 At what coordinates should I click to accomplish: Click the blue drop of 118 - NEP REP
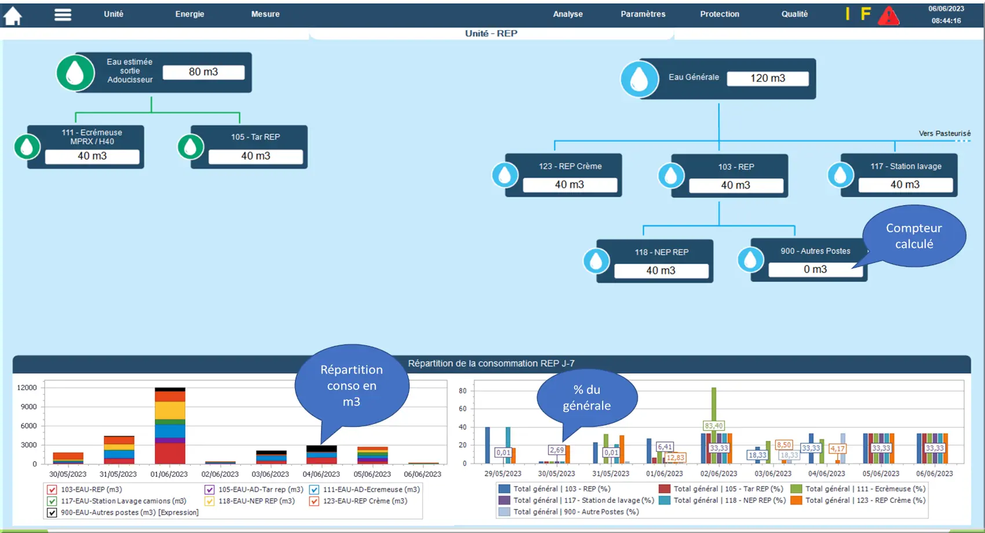[x=596, y=261]
